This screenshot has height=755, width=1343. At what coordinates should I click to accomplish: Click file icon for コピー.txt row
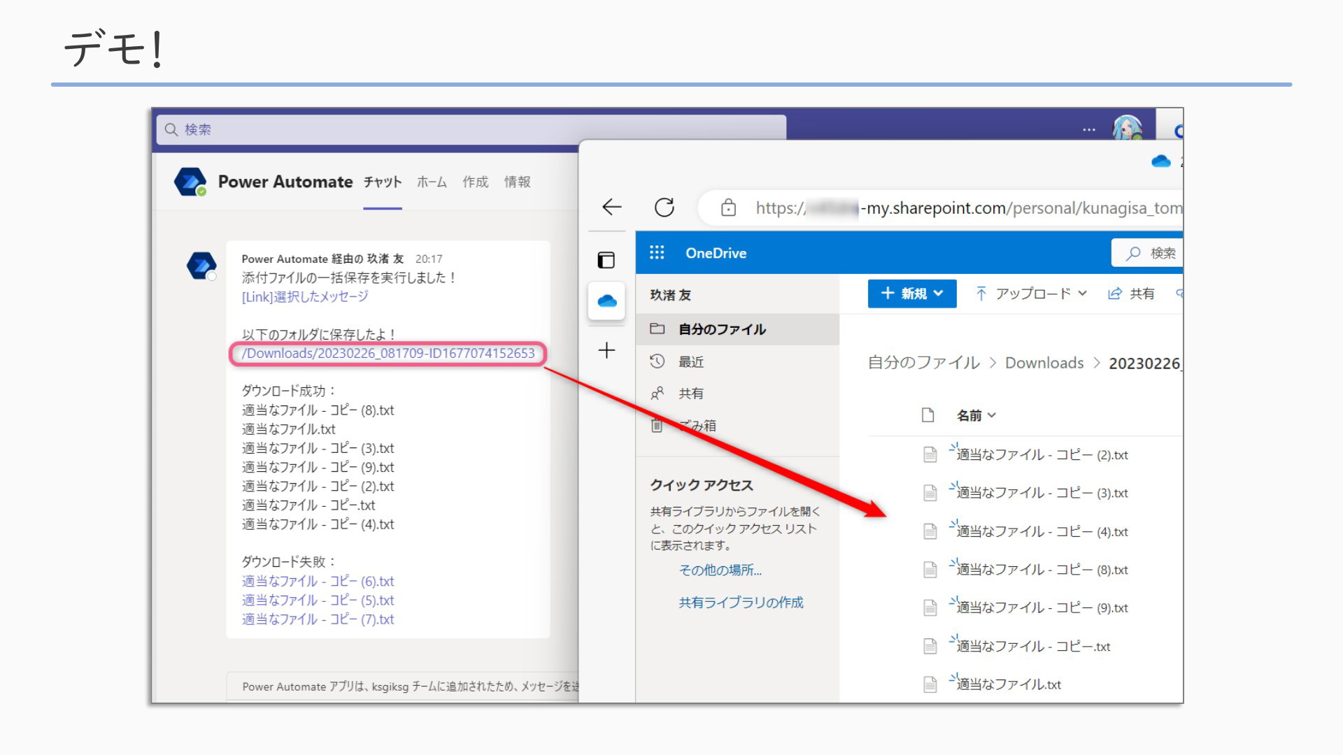pyautogui.click(x=930, y=647)
